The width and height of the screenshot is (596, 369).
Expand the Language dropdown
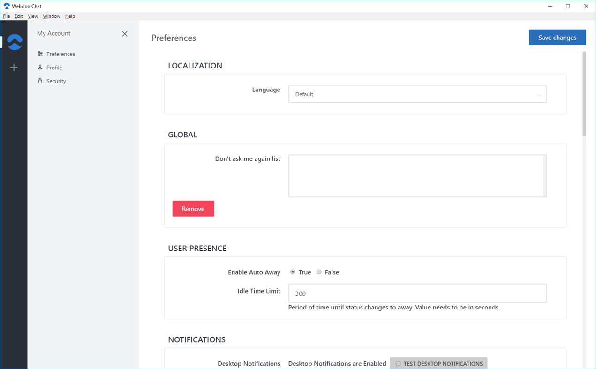(417, 94)
